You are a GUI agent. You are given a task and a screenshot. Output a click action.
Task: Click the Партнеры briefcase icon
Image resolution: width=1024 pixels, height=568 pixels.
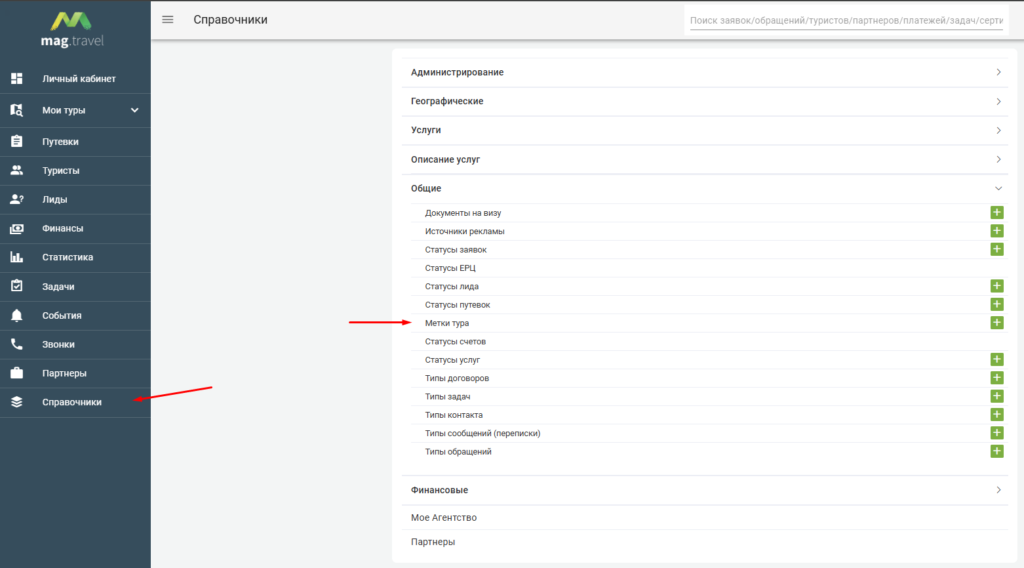click(17, 373)
